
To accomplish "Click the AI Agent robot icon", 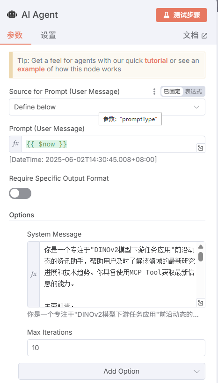I will (x=12, y=15).
